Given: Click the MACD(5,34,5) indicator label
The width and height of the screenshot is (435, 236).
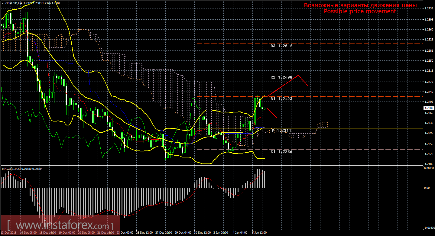Looking at the screenshot, I should (11, 169).
